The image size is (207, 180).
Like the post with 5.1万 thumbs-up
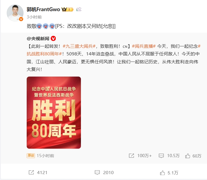(x=162, y=173)
